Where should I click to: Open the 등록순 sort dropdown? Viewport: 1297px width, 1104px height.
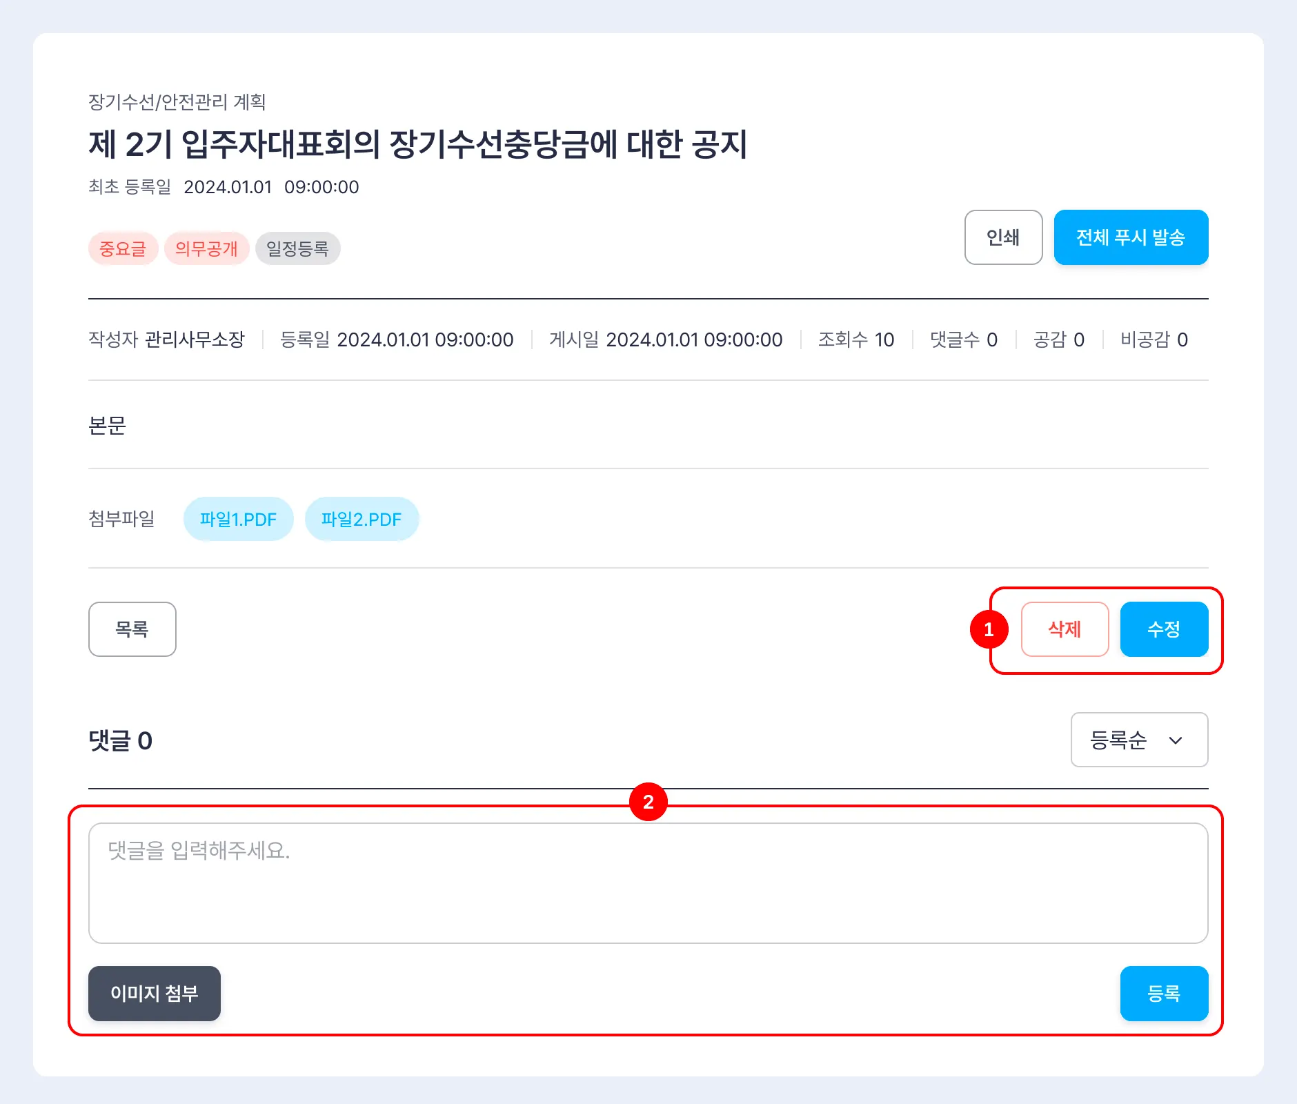click(1138, 740)
